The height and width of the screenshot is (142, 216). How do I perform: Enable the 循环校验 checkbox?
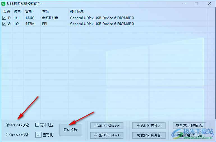click(37, 125)
